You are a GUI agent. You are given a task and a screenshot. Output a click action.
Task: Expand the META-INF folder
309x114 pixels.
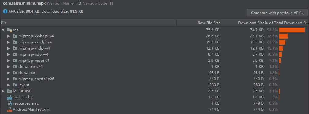pyautogui.click(x=3, y=91)
